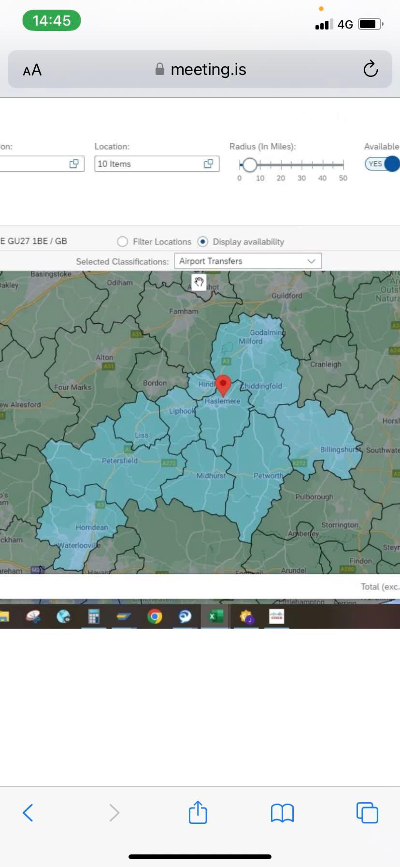Select the Display availability radio button

click(203, 241)
